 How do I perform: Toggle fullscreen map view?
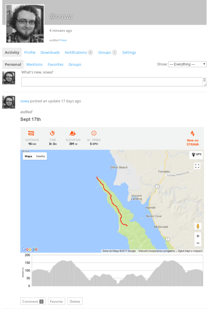pos(197,166)
